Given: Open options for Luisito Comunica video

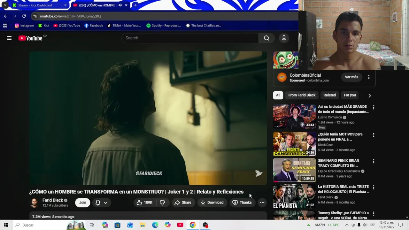Looking at the screenshot, I should coord(374,107).
